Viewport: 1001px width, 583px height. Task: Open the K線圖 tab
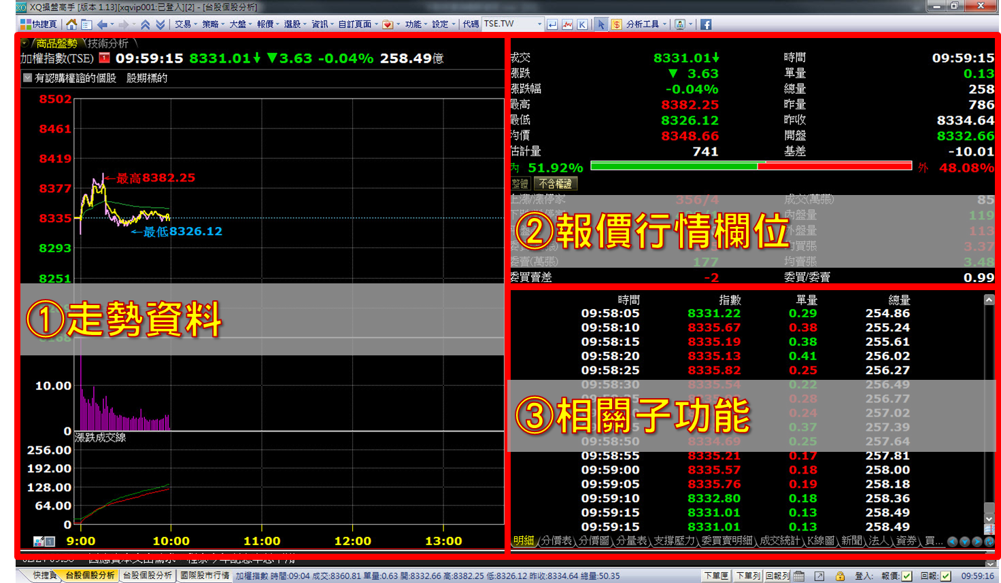click(x=820, y=541)
